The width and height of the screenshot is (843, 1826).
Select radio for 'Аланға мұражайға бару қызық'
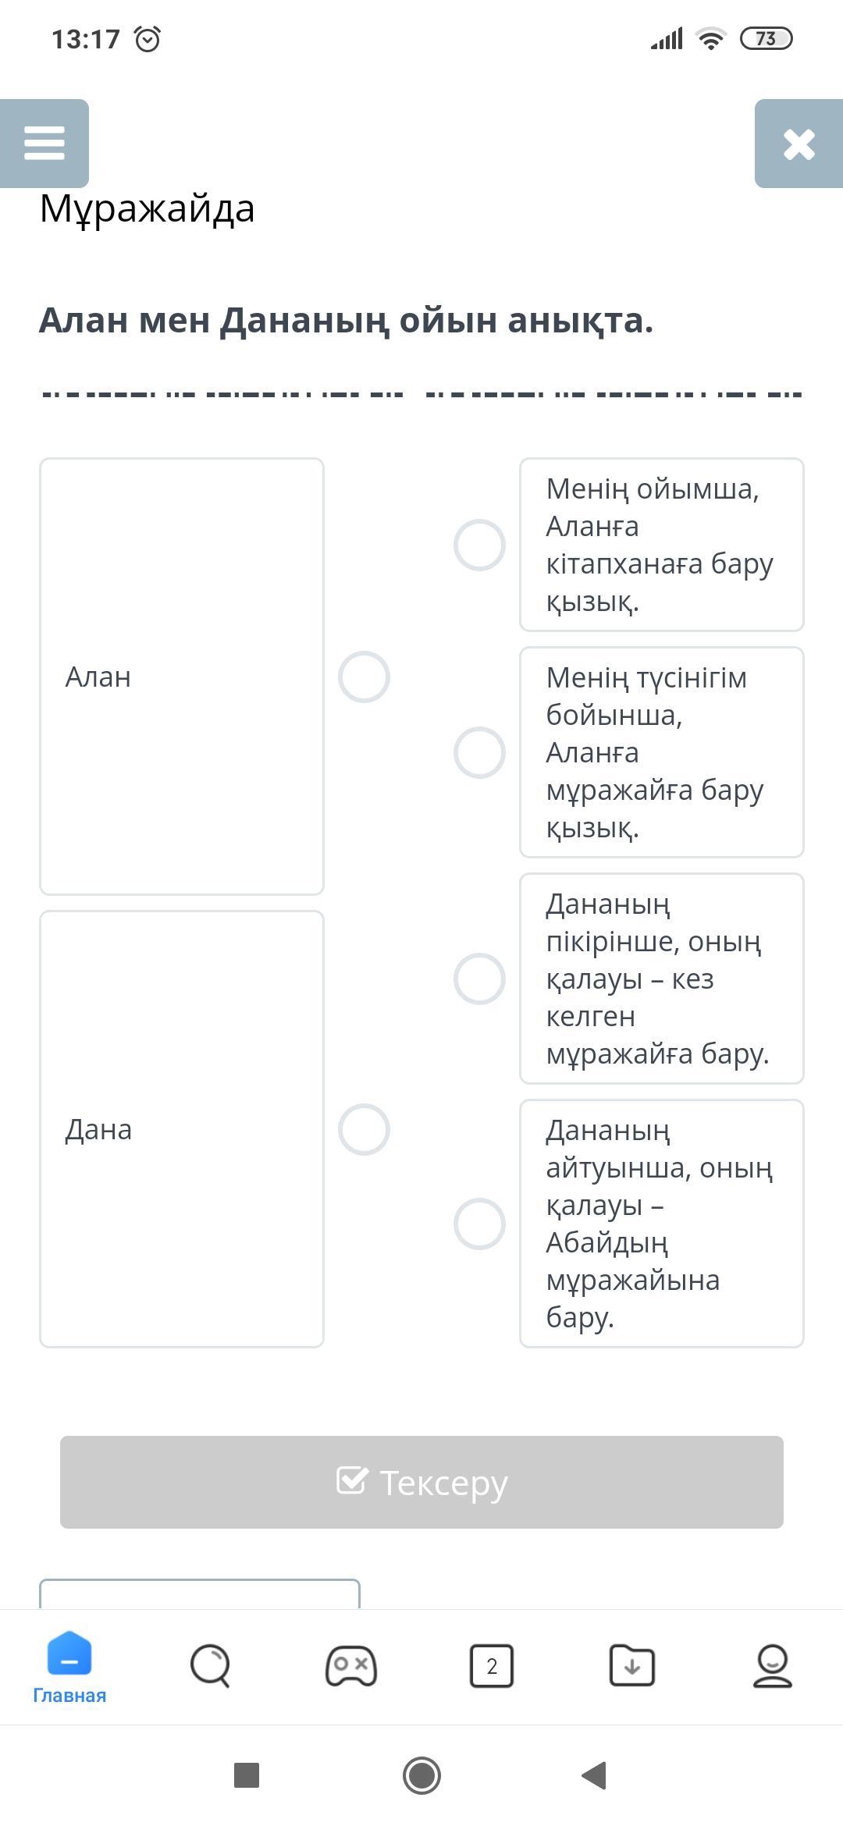479,752
